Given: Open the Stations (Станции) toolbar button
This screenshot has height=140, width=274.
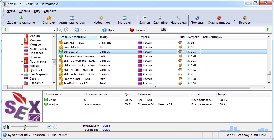Looking at the screenshot, I should [49, 20].
